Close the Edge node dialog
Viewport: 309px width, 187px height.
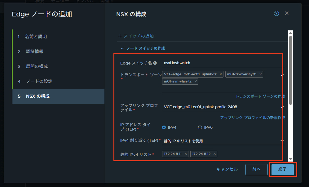point(287,13)
